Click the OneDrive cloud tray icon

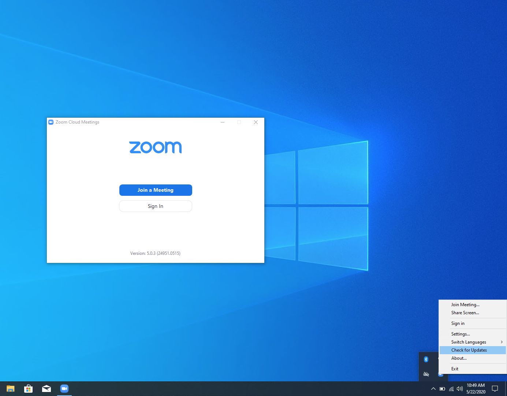(426, 374)
